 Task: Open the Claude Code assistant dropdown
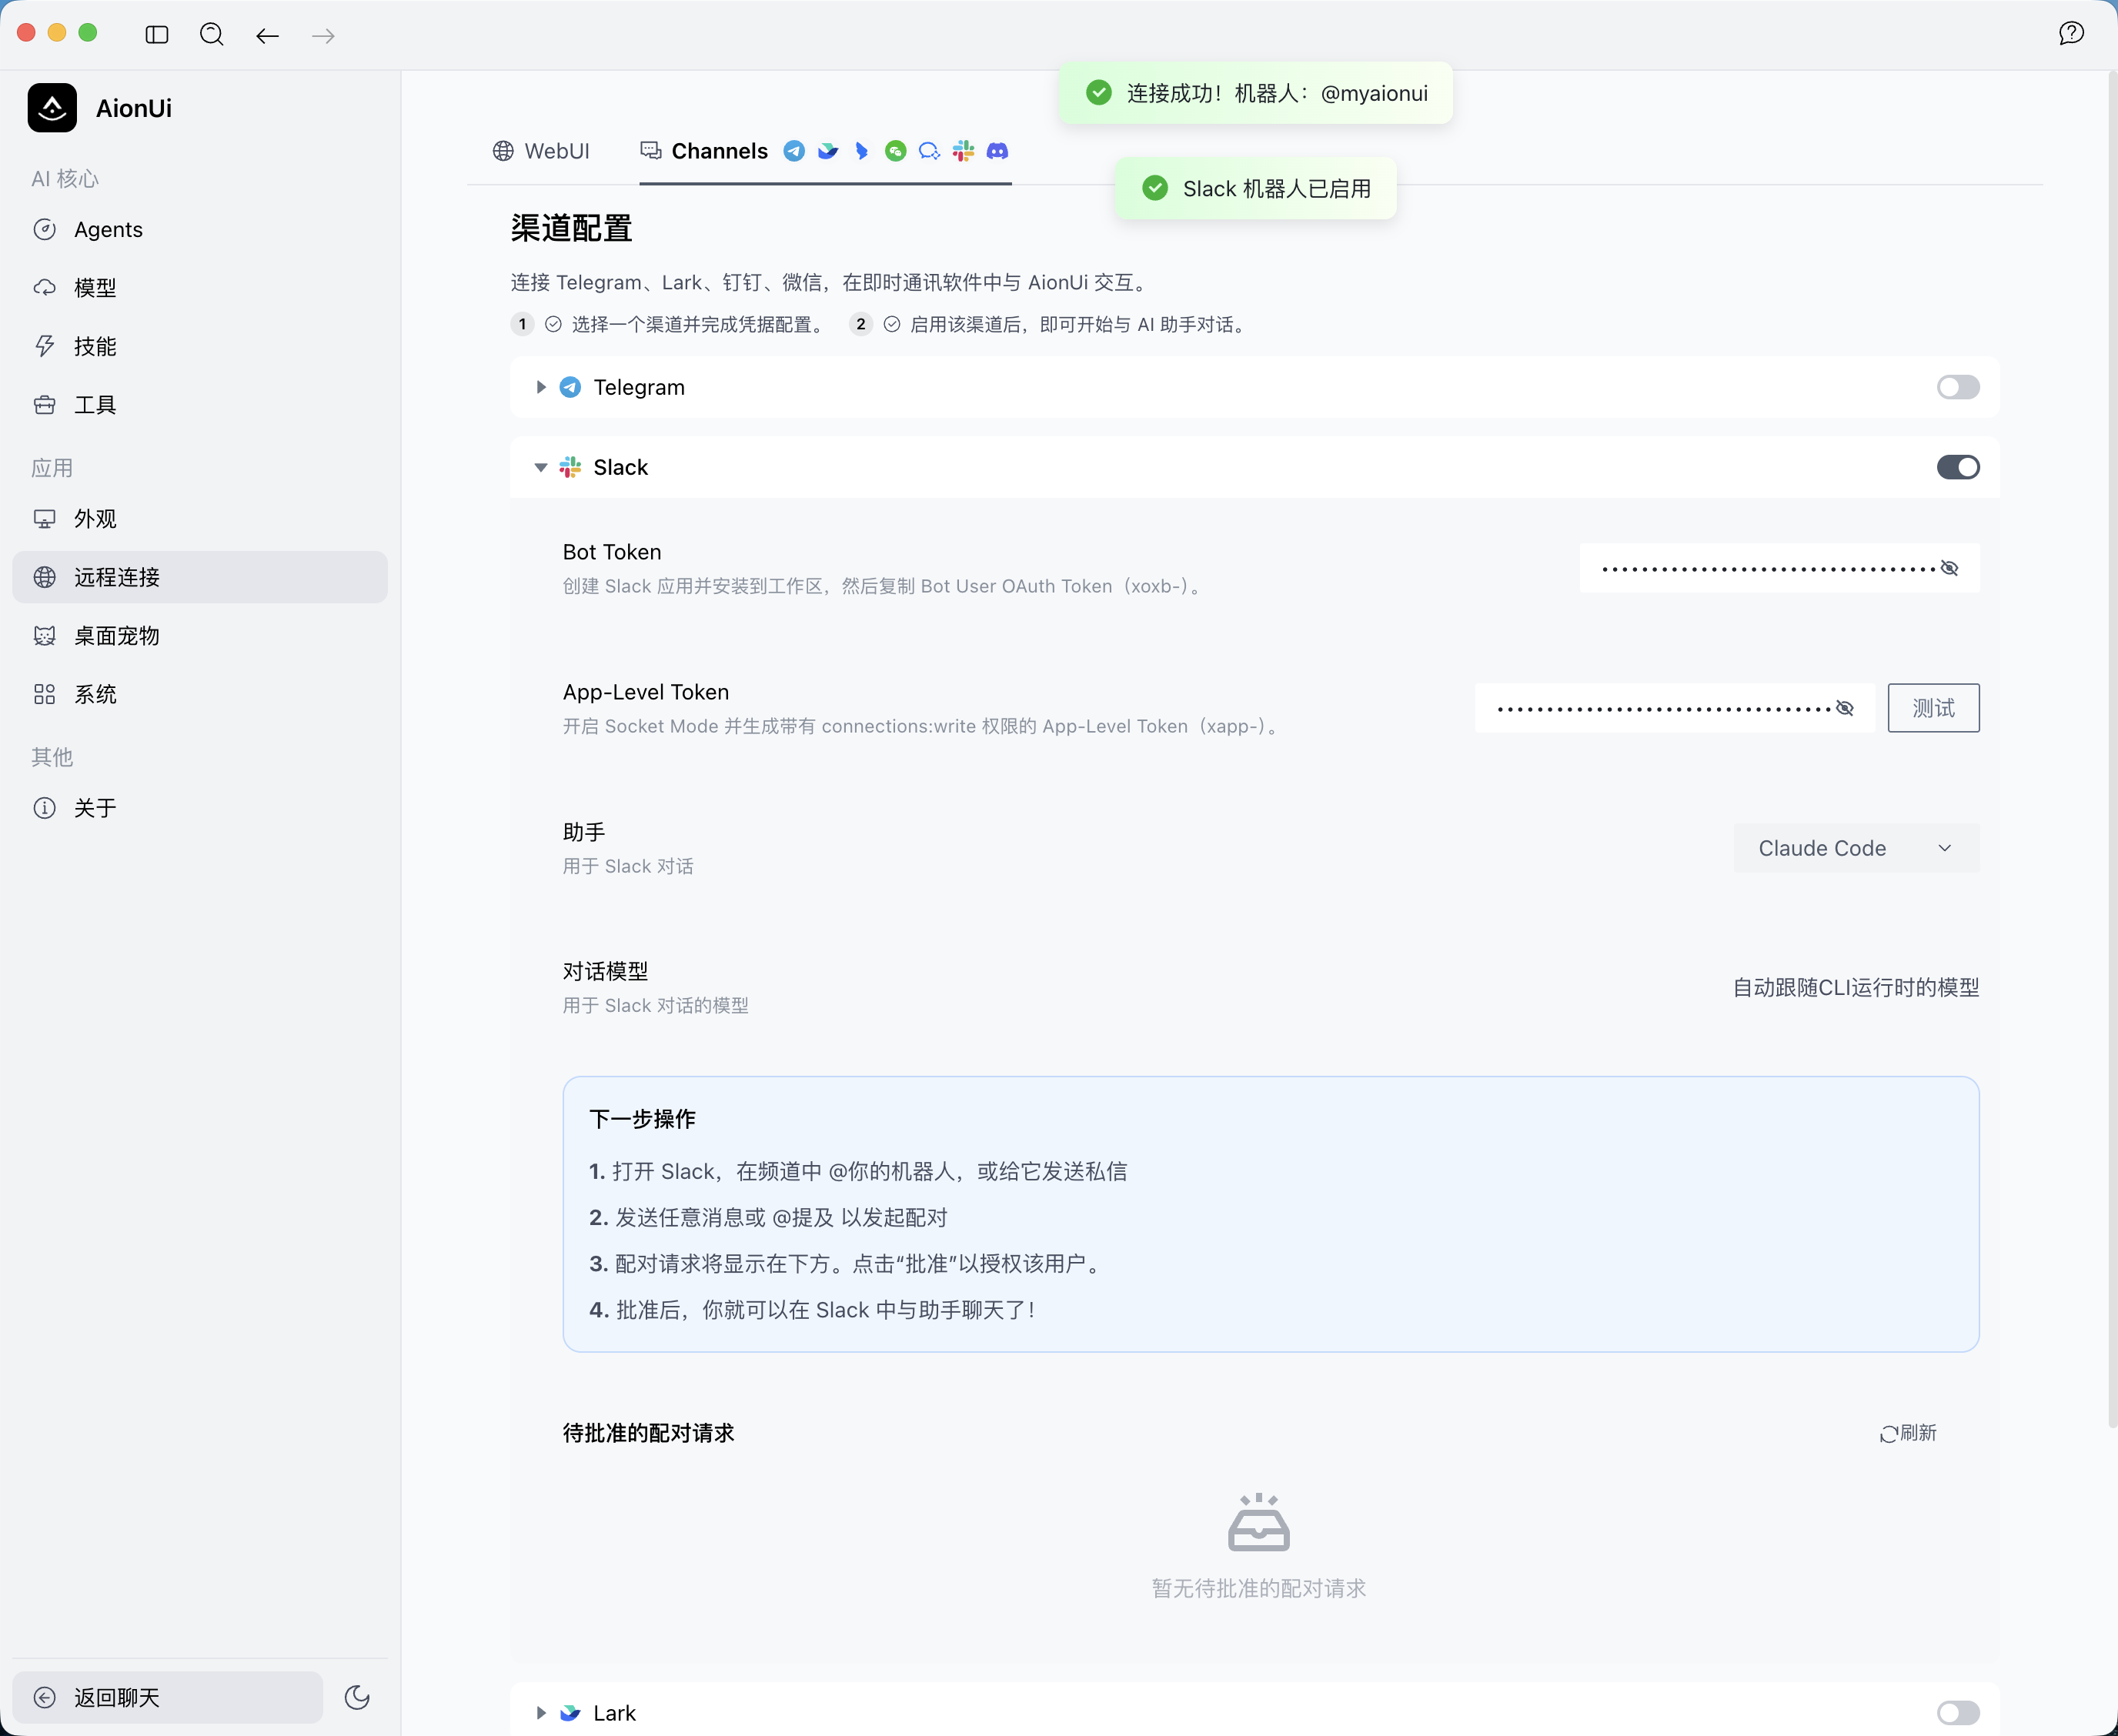1856,848
